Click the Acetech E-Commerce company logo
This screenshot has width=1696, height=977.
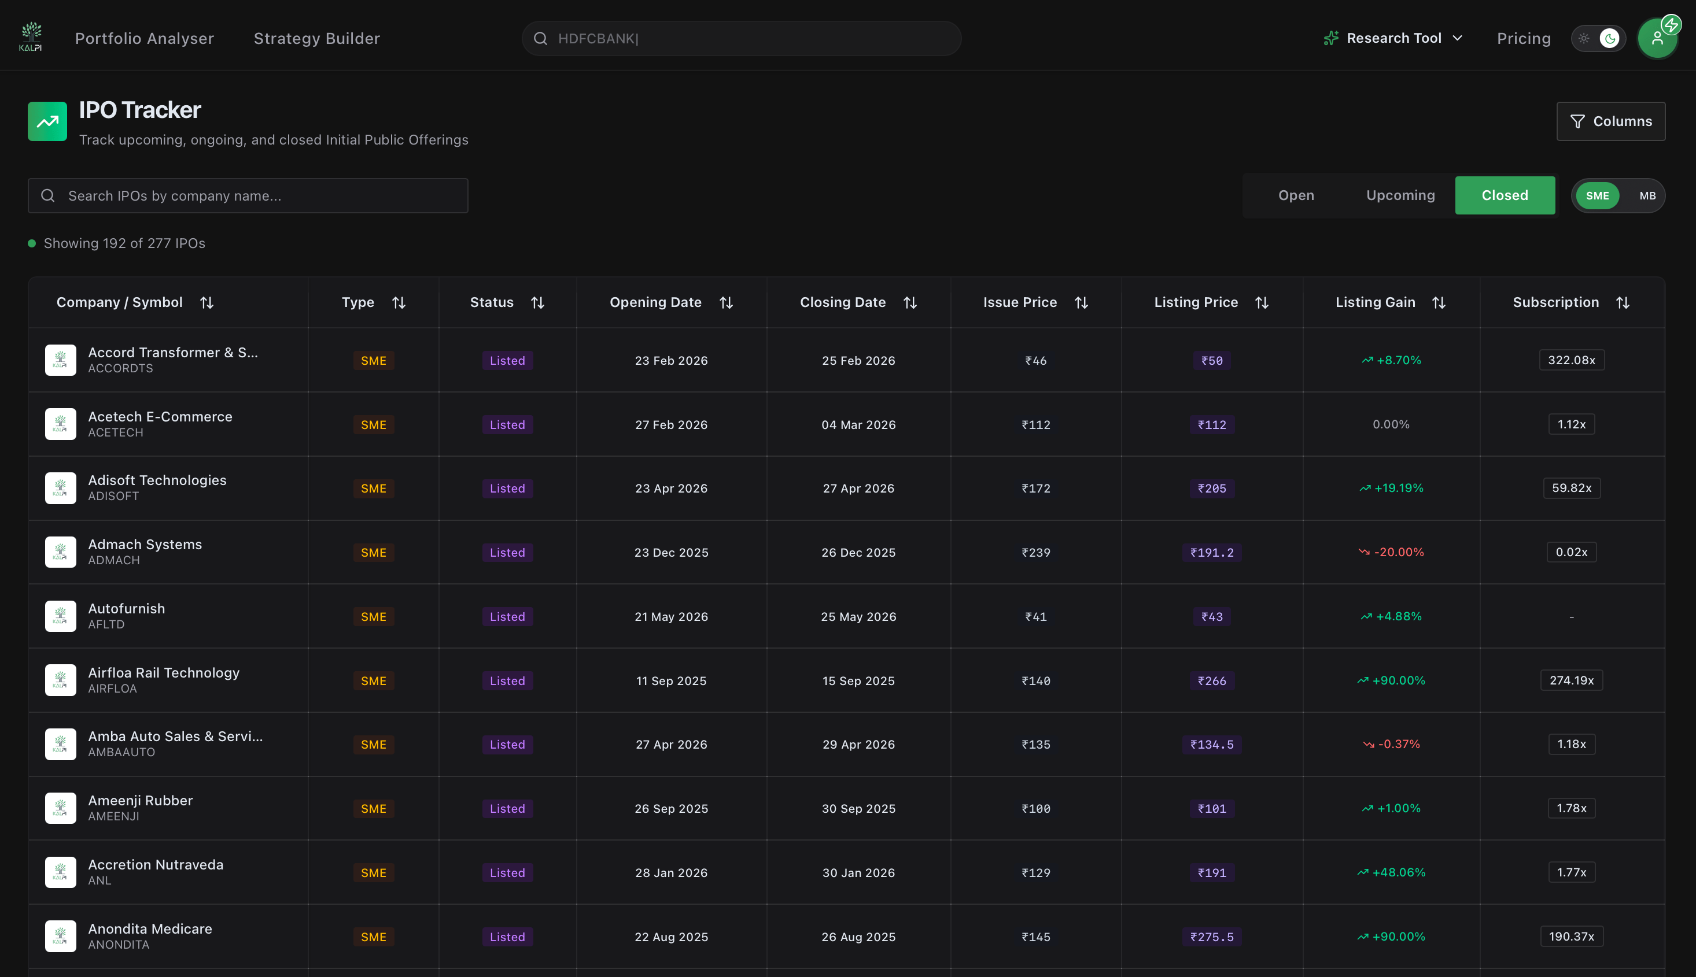point(60,424)
